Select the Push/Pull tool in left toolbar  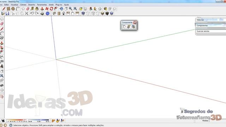2,43
